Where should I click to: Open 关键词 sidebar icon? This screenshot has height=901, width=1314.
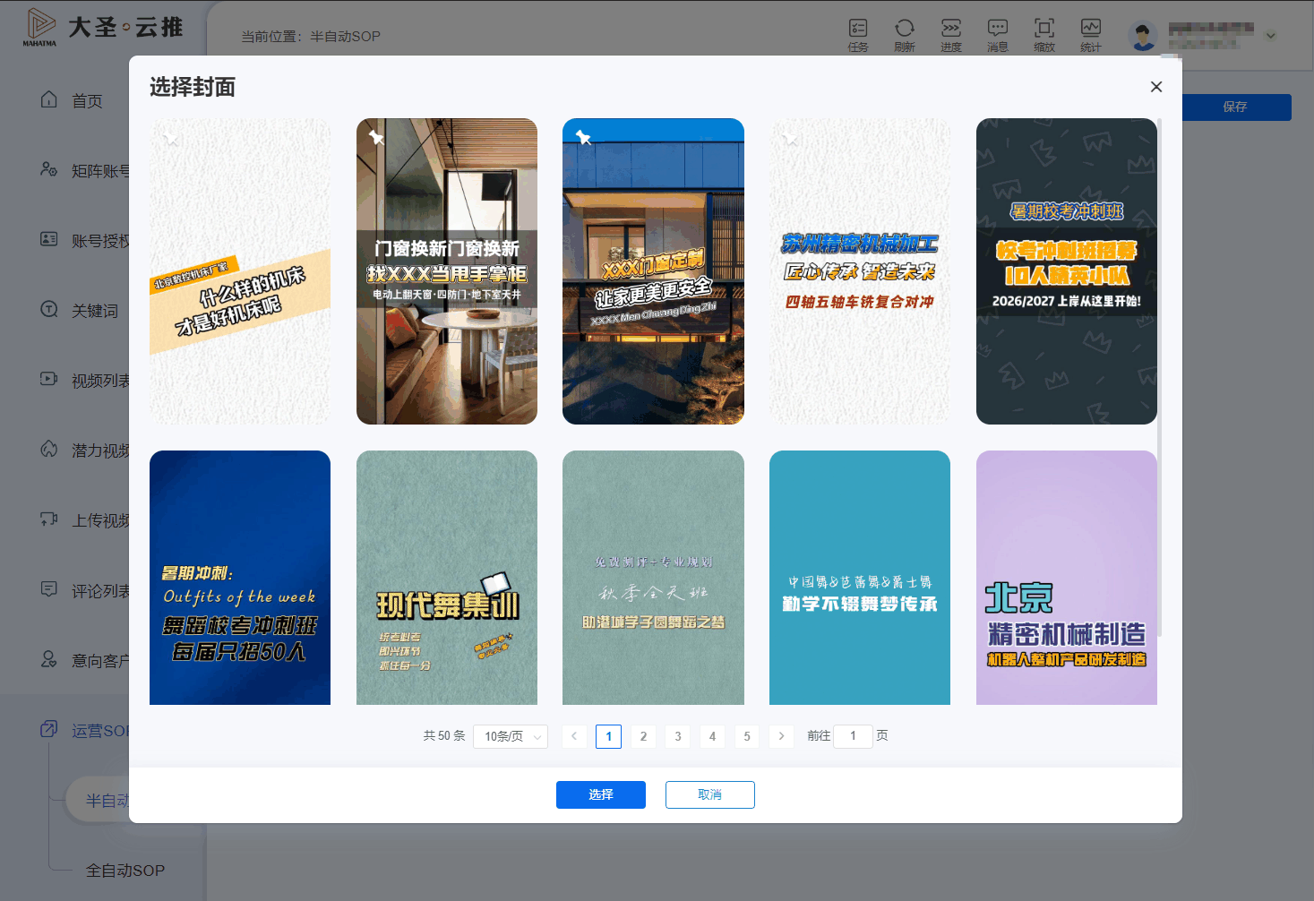point(49,309)
